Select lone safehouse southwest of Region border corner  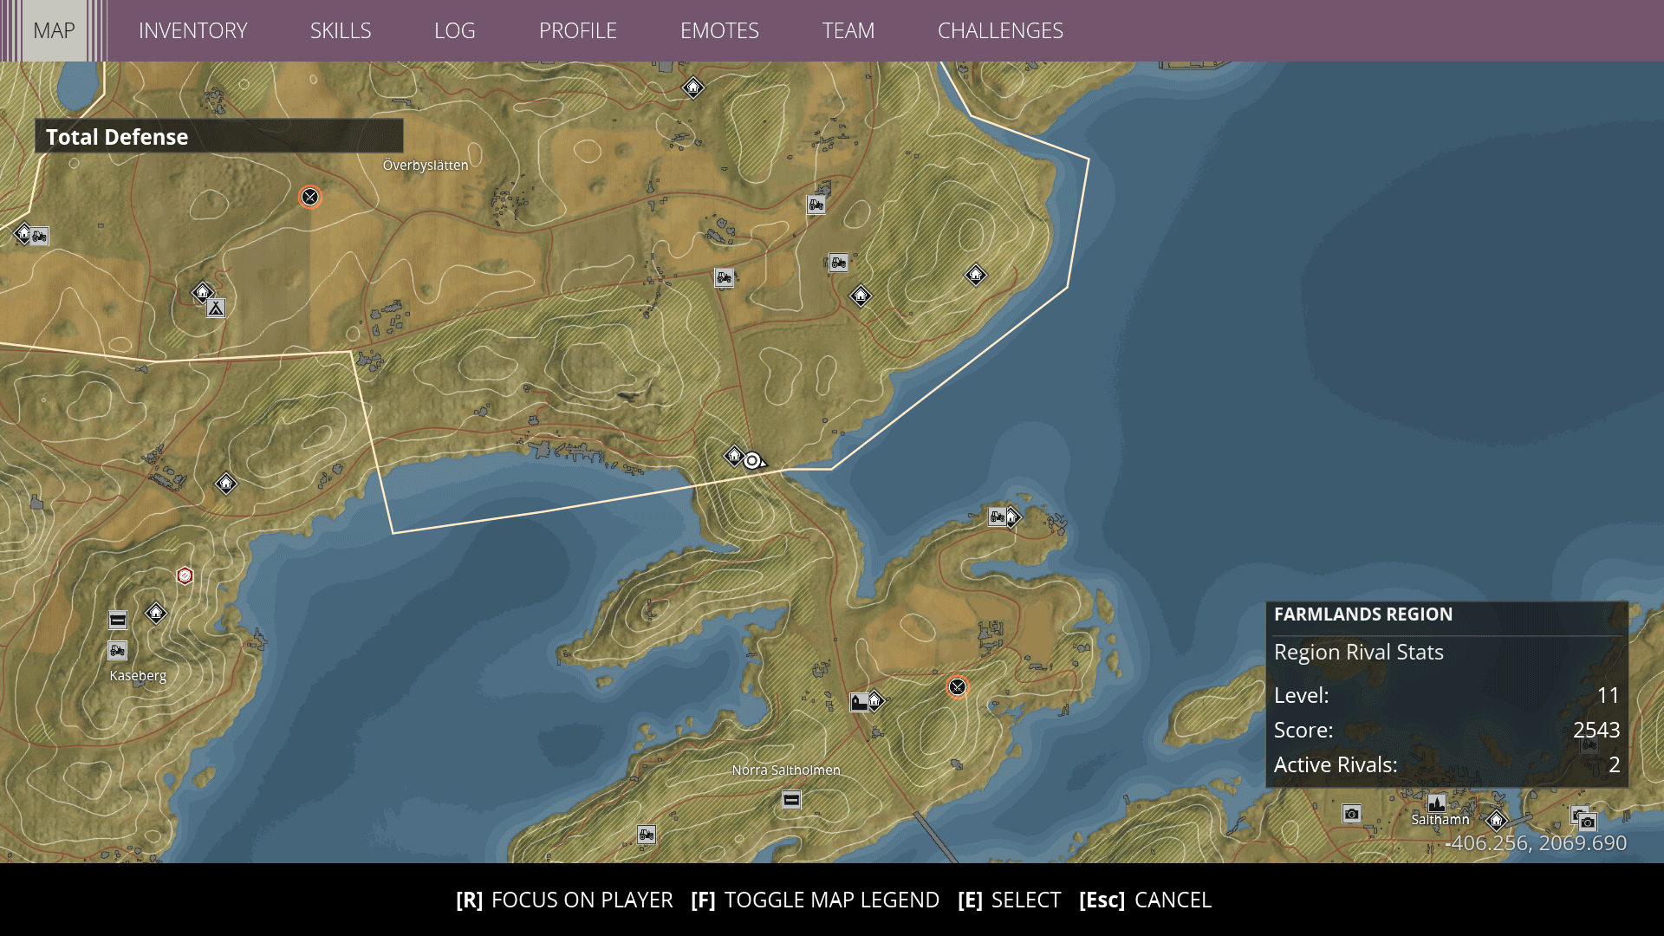point(226,483)
